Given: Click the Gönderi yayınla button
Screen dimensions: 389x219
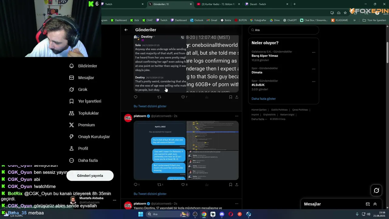Looking at the screenshot, I should coord(90,176).
